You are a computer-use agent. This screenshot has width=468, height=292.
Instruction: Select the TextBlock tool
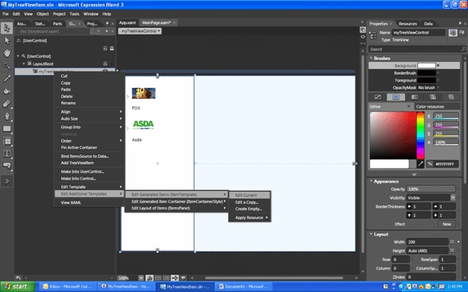point(7,153)
